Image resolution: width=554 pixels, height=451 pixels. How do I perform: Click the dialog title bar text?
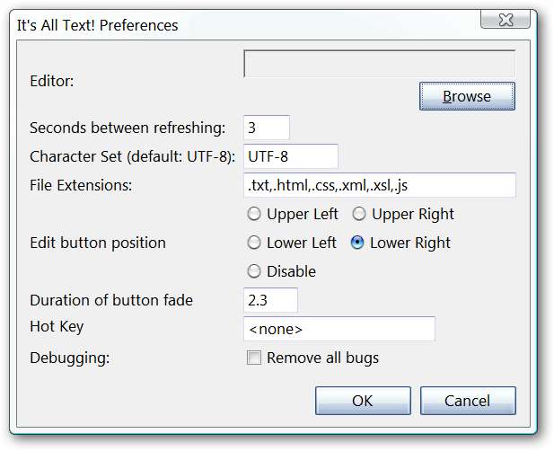click(98, 25)
